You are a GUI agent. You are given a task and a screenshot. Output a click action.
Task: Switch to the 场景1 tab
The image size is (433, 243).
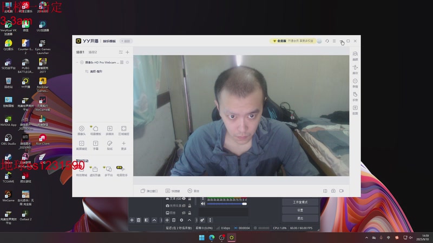tap(80, 52)
